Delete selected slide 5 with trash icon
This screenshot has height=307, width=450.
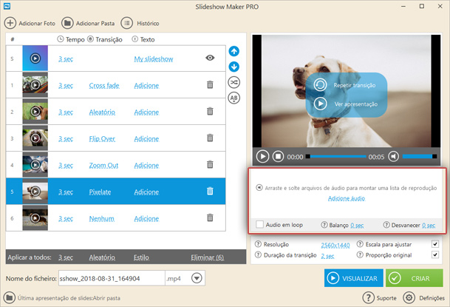(210, 191)
